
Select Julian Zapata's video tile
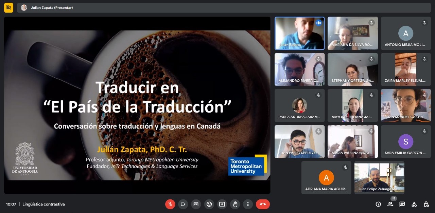coord(300,33)
